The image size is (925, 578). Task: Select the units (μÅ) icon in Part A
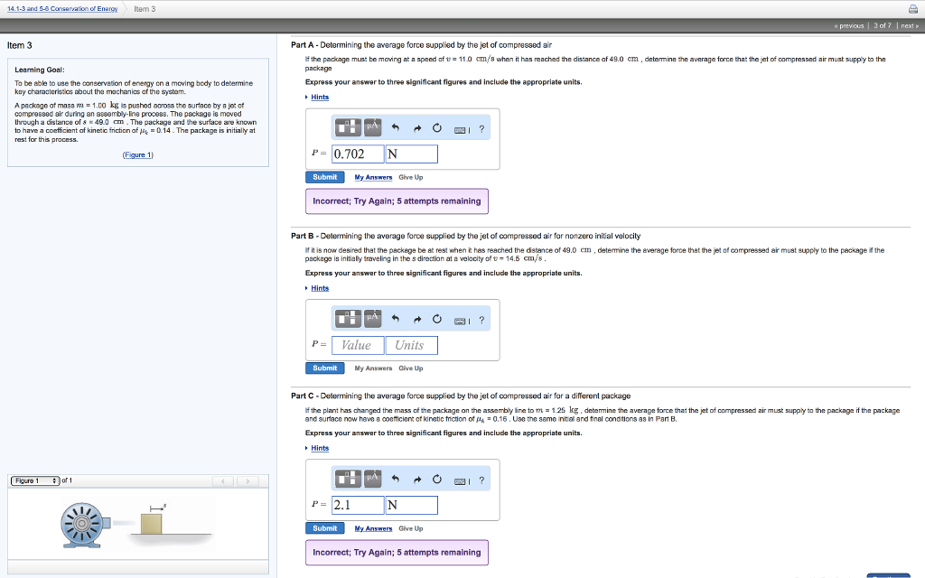372,128
